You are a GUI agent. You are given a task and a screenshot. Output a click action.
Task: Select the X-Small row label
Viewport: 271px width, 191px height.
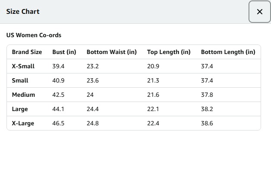click(x=23, y=66)
